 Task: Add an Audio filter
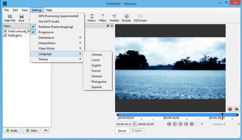pyautogui.click(x=11, y=131)
